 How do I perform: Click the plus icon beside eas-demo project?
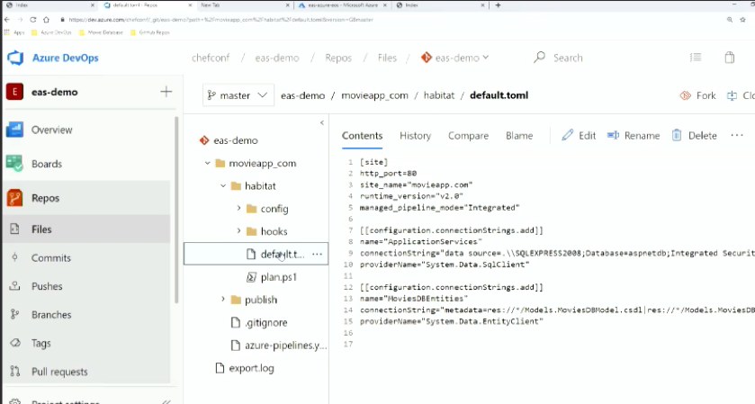pos(166,92)
